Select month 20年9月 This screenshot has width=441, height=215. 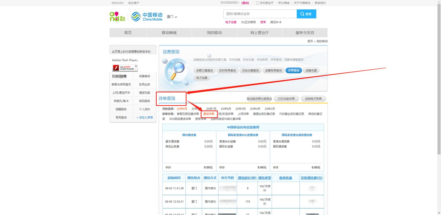click(182, 109)
